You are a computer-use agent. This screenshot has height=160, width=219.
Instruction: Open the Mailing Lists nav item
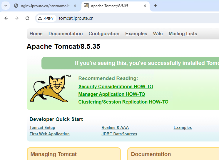183,34
